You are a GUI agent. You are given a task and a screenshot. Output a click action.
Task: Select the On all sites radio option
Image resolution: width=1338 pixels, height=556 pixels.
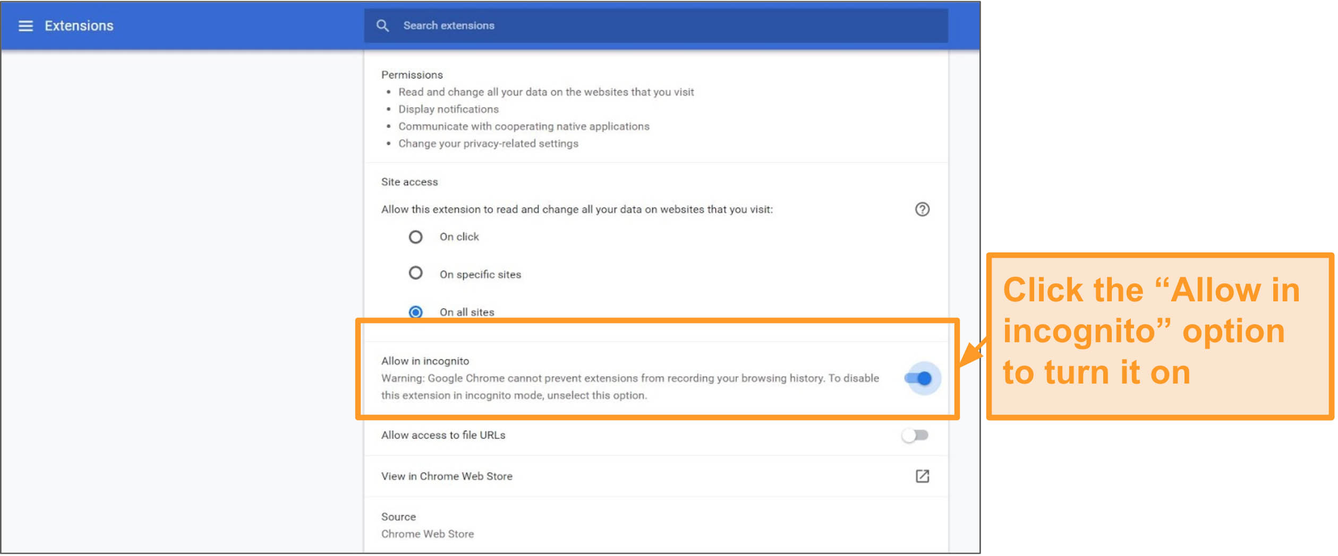click(416, 312)
